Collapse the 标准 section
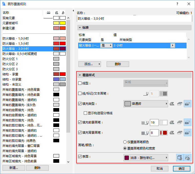This screenshot has width=195, height=174. [80, 28]
